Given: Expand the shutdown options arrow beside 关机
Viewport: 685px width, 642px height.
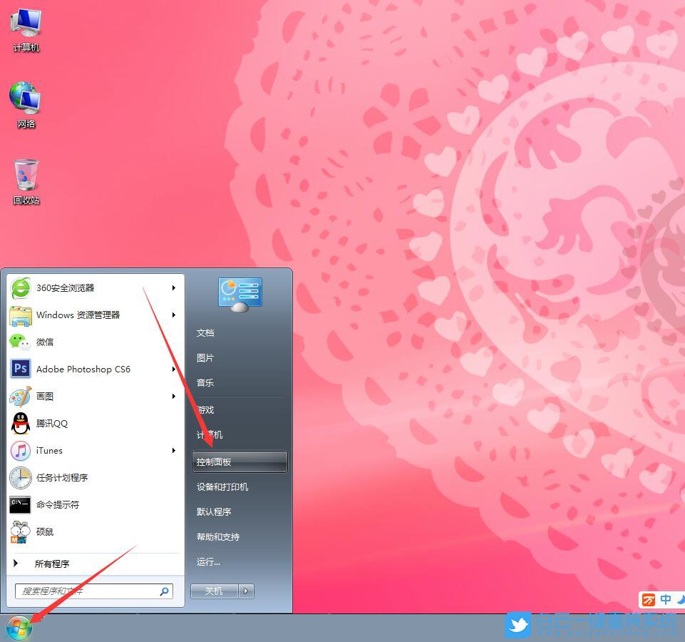Looking at the screenshot, I should 245,591.
